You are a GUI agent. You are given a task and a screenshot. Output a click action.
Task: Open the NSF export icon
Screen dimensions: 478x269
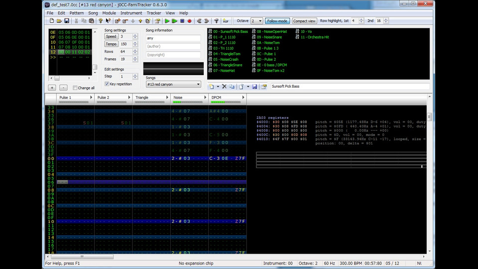coord(226,21)
